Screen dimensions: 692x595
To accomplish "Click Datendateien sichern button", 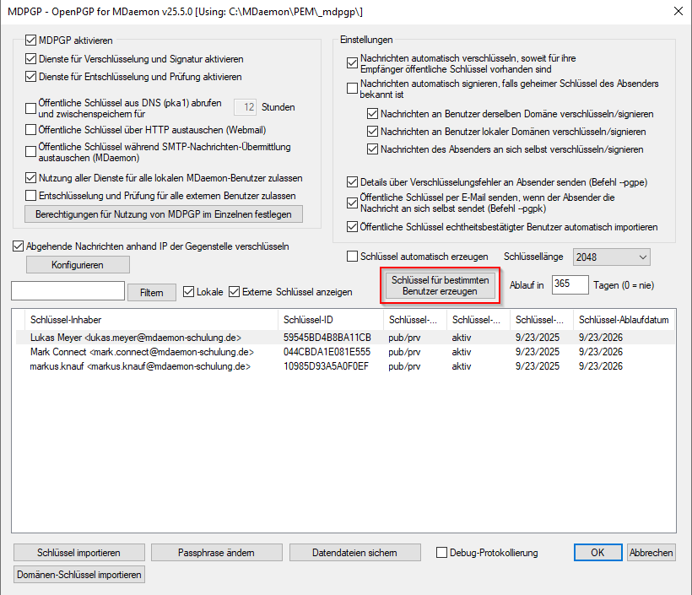I will coord(354,553).
